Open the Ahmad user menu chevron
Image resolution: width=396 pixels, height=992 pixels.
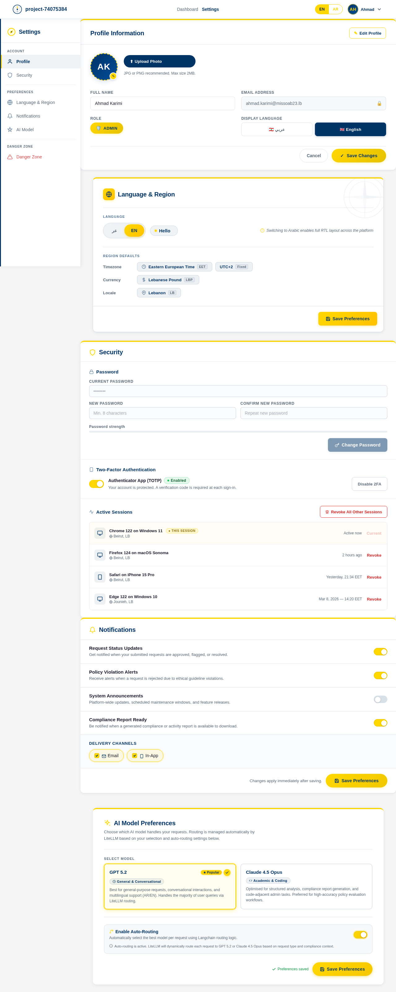point(379,9)
